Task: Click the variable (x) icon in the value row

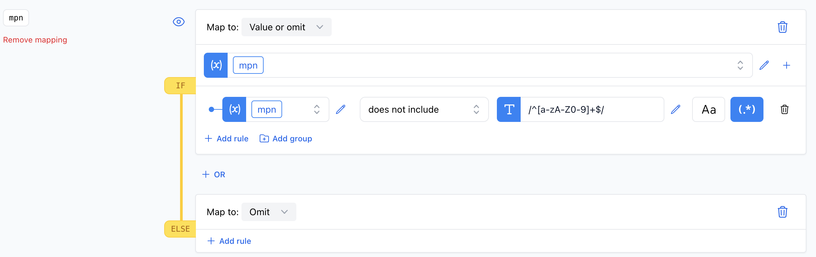Action: [216, 65]
